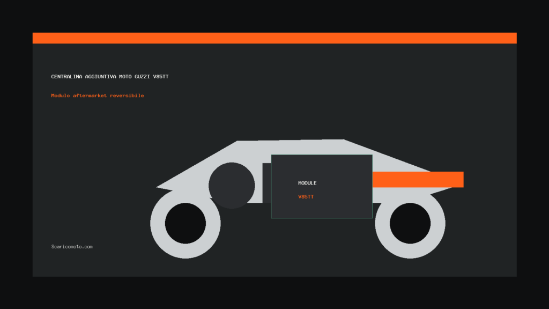Viewport: 549px width, 309px height.
Task: Click the orange V85TT label
Action: 306,196
